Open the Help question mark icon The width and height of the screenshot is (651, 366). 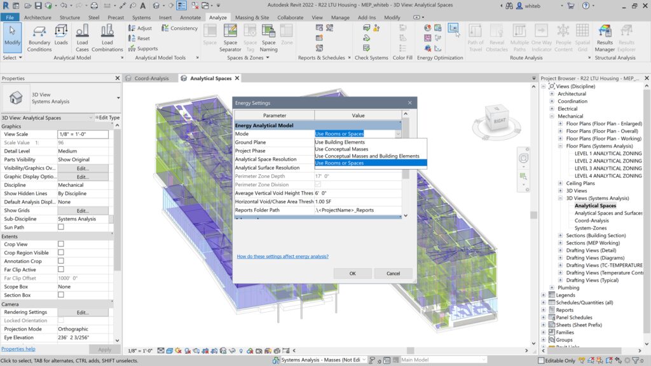click(586, 6)
